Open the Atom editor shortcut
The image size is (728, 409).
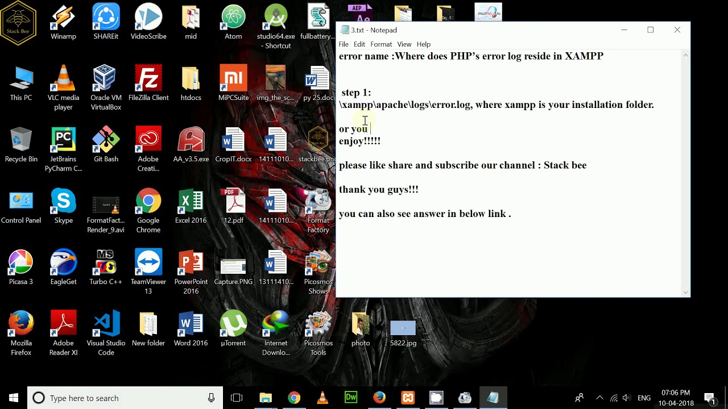click(233, 23)
